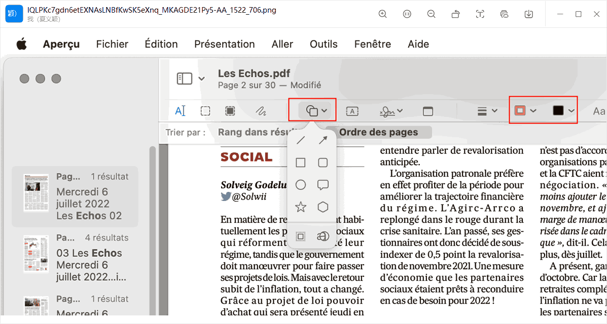Click the author name Solveig Godeluck
Screen dimensions: 607x324
(254, 185)
